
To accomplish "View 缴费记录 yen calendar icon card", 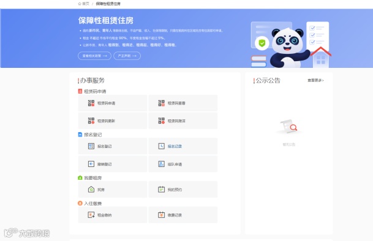I will point(183,215).
